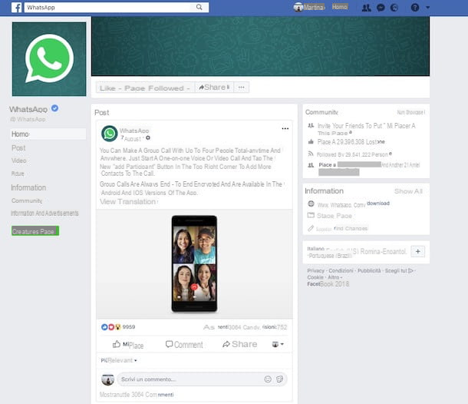Click the Cookie footer link
Image resolution: width=468 pixels, height=404 pixels.
point(315,277)
